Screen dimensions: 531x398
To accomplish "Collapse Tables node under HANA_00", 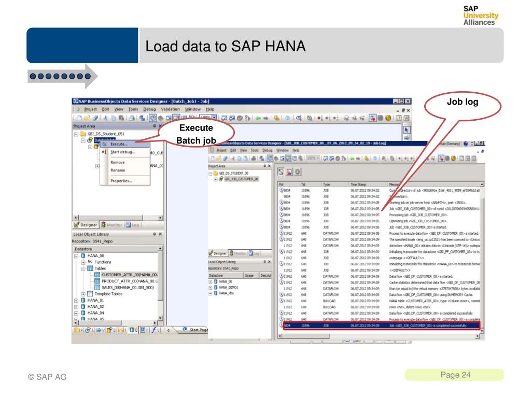I will tap(83, 269).
